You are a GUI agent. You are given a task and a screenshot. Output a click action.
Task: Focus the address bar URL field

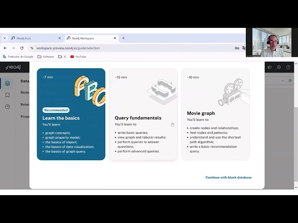[x=133, y=48]
